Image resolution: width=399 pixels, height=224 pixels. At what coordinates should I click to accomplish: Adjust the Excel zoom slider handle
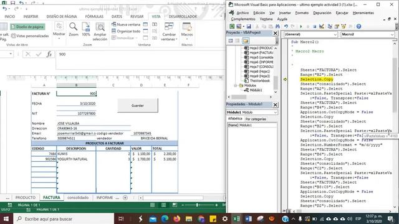coord(197,205)
